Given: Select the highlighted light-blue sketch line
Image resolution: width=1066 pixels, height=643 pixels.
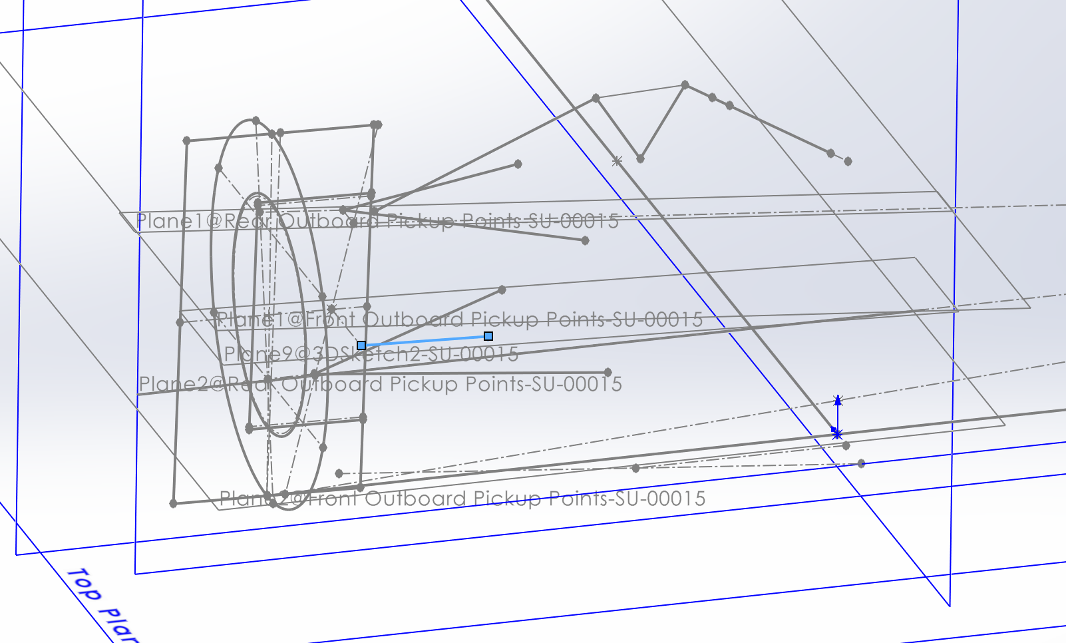Looking at the screenshot, I should point(425,341).
